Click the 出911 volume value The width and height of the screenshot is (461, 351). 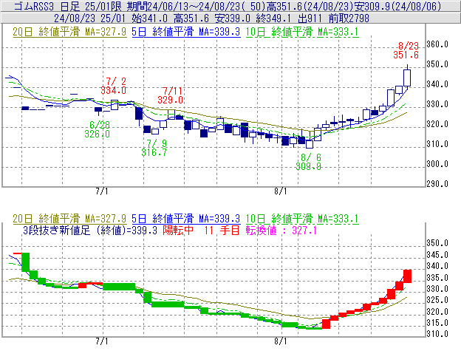coord(310,18)
